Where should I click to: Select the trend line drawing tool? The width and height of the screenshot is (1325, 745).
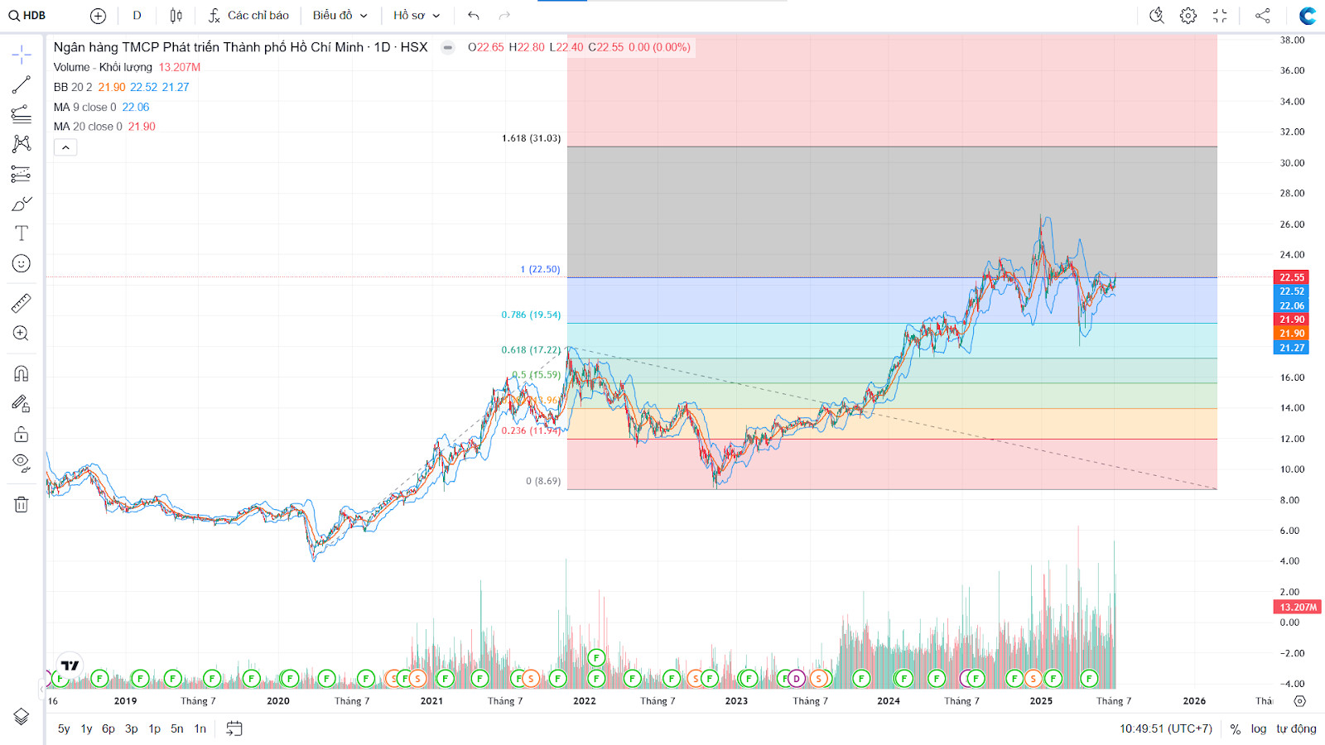(x=22, y=85)
